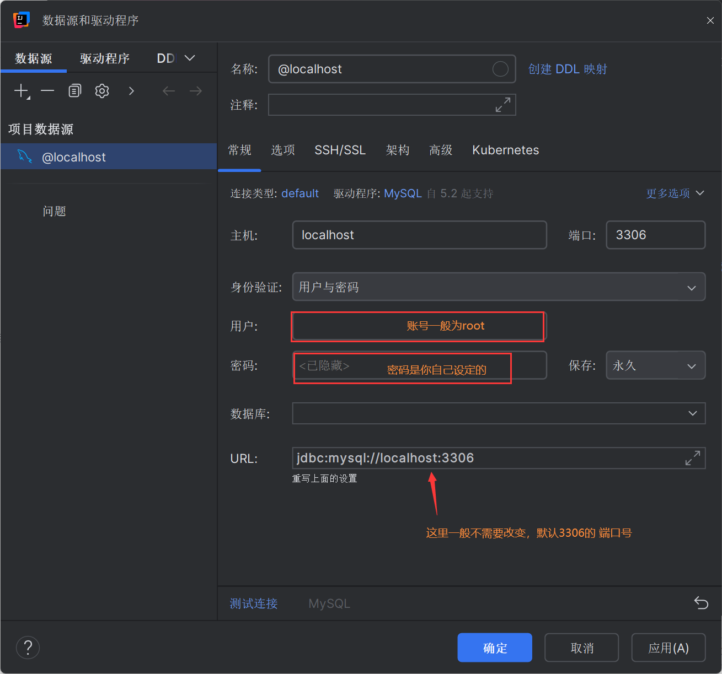Select 问题 item in left panel
Screen dimensions: 722x674
click(x=54, y=211)
